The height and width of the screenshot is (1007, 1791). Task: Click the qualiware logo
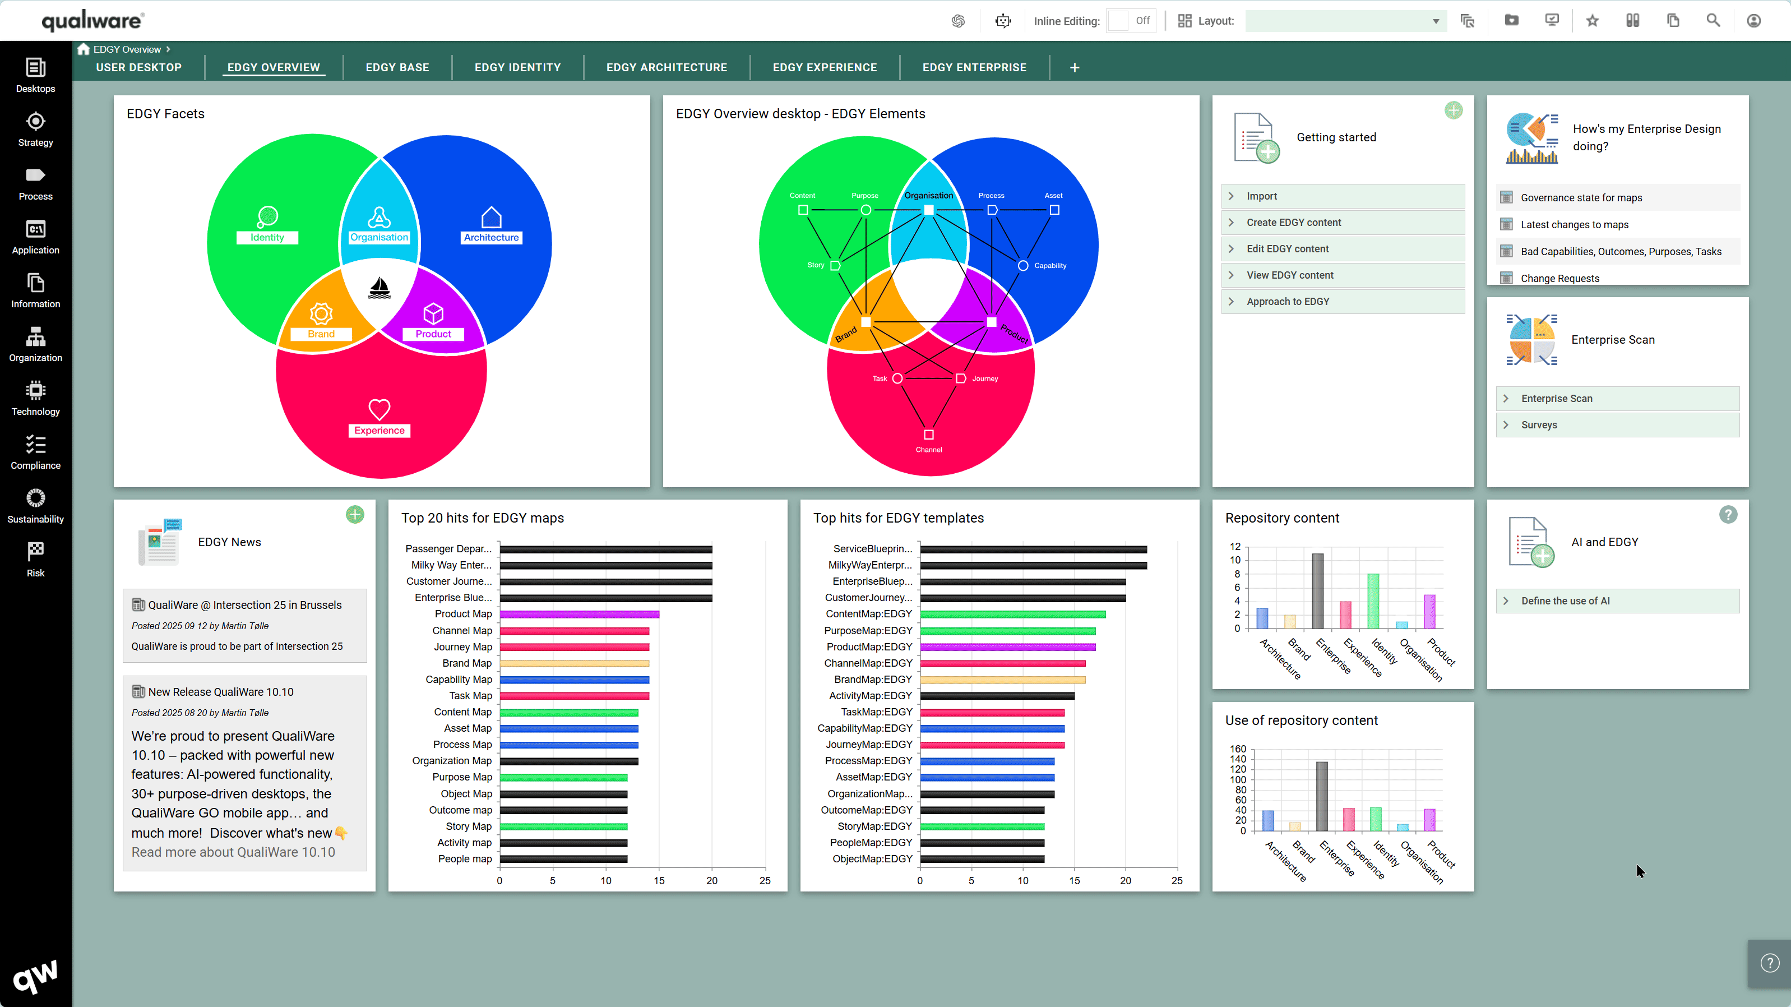92,20
